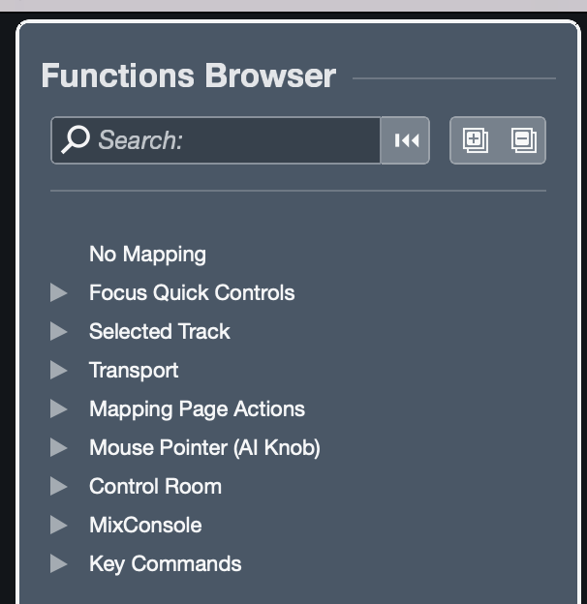The width and height of the screenshot is (587, 604).
Task: Expand the Key Commands category arrow
Action: [x=59, y=563]
